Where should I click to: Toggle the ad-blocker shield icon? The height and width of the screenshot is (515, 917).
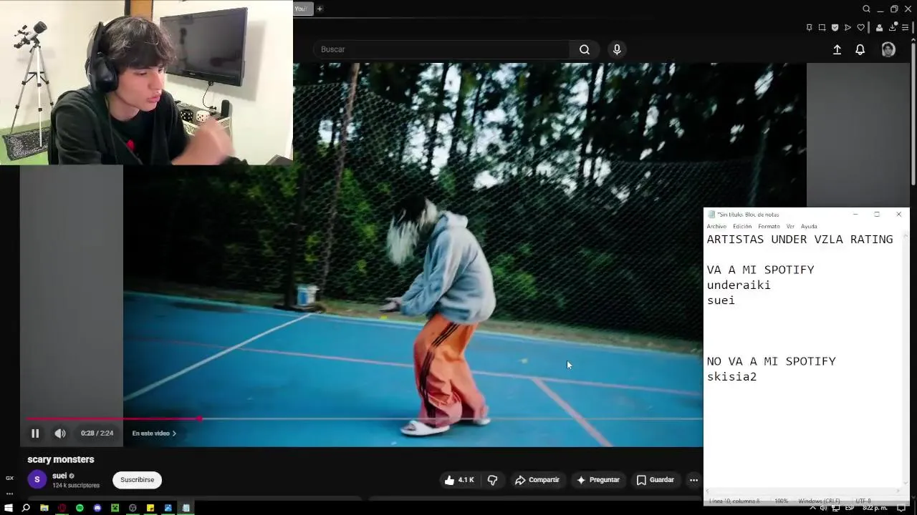pyautogui.click(x=835, y=28)
